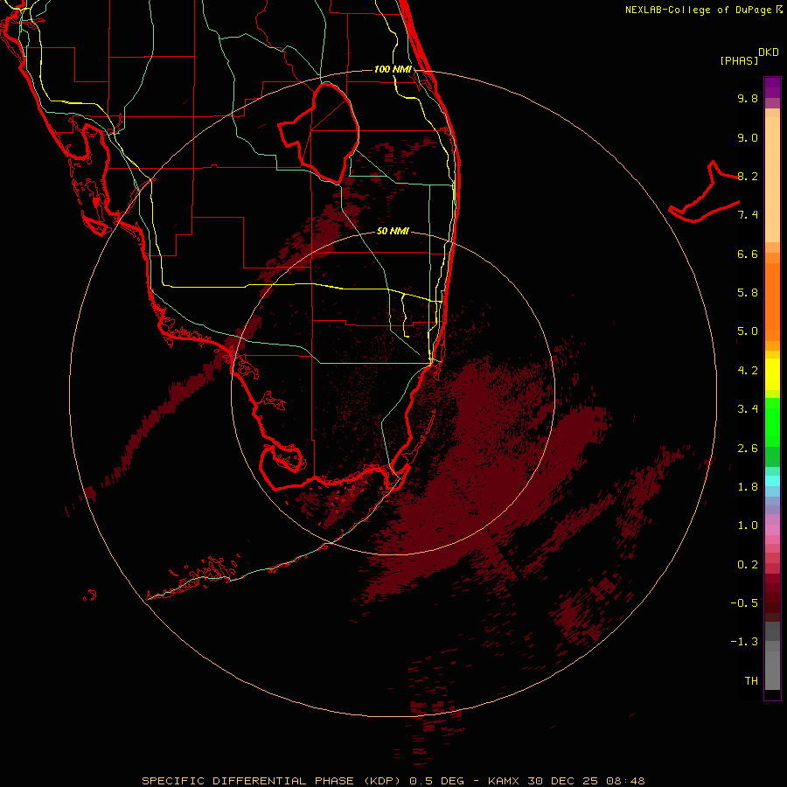This screenshot has height=787, width=787.
Task: Click the '2.6' legend value
Action: (x=748, y=449)
